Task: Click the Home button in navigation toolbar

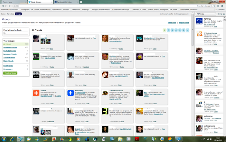Action: click(10, 6)
